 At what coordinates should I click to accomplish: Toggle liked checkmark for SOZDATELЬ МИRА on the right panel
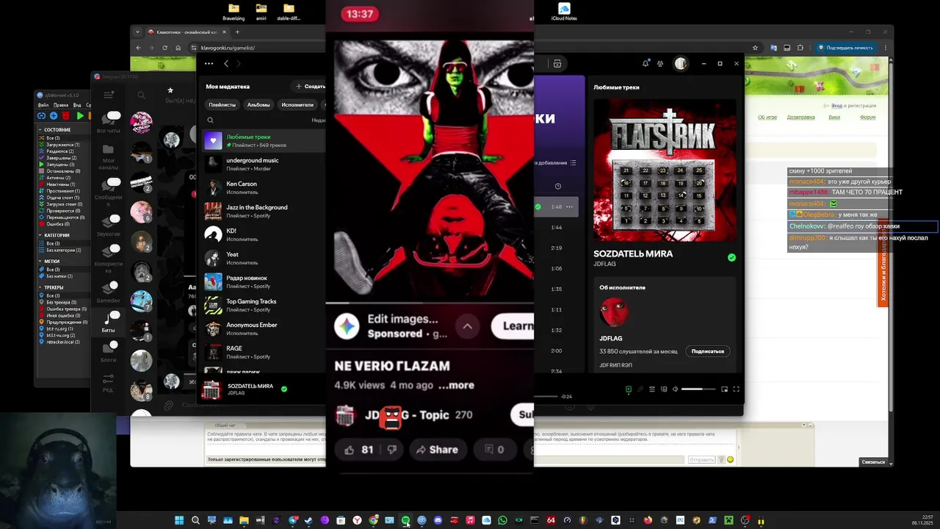tap(731, 258)
